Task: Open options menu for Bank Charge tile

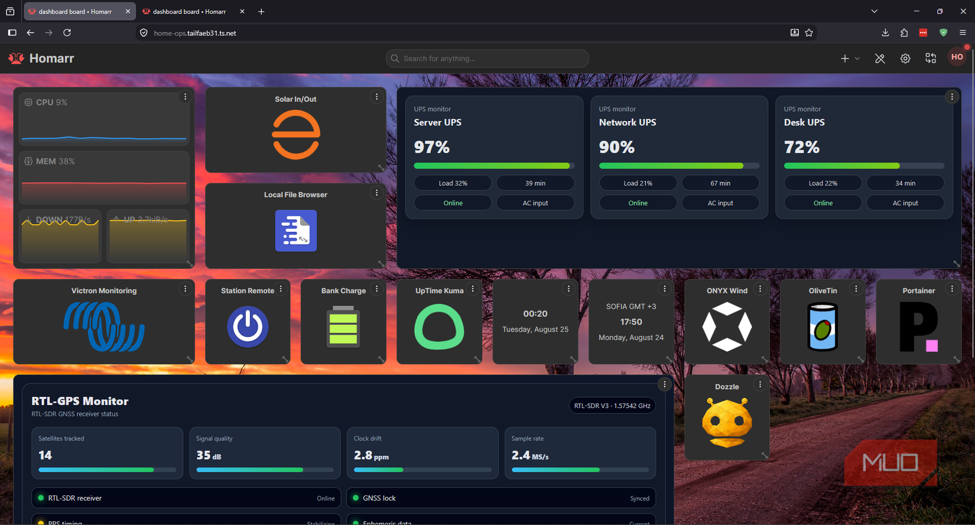Action: (x=376, y=289)
